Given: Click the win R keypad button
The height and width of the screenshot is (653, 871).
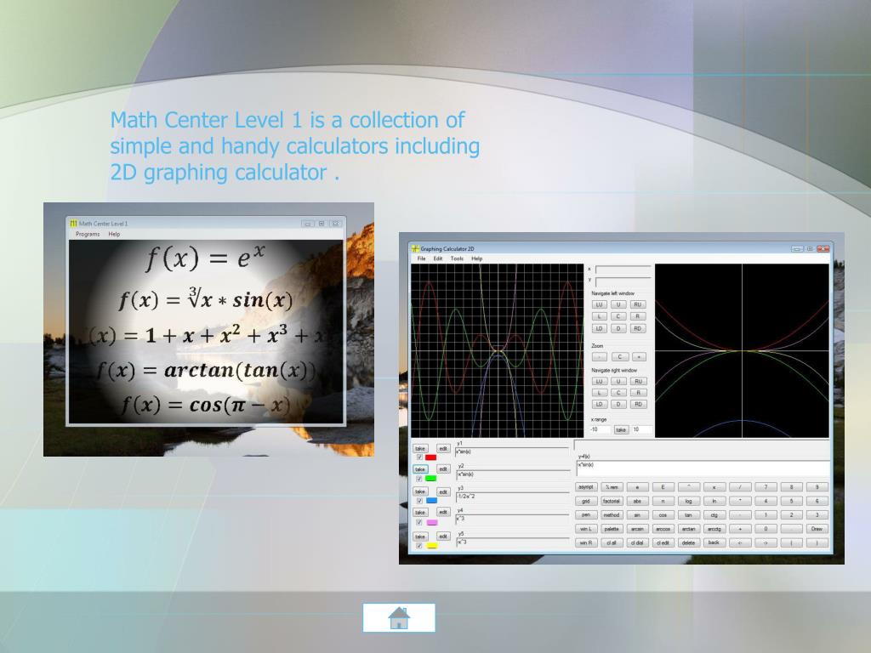Looking at the screenshot, I should [586, 542].
